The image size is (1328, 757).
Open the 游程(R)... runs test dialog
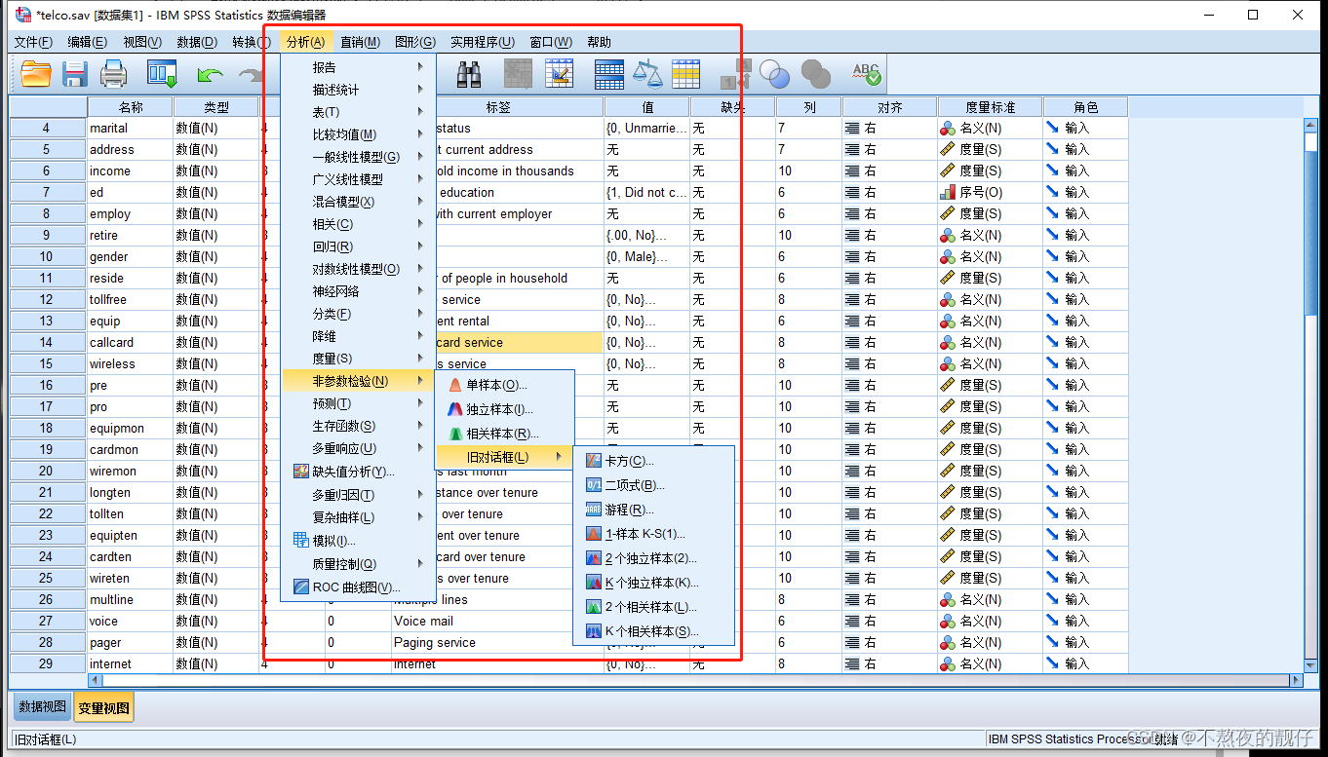[653, 510]
